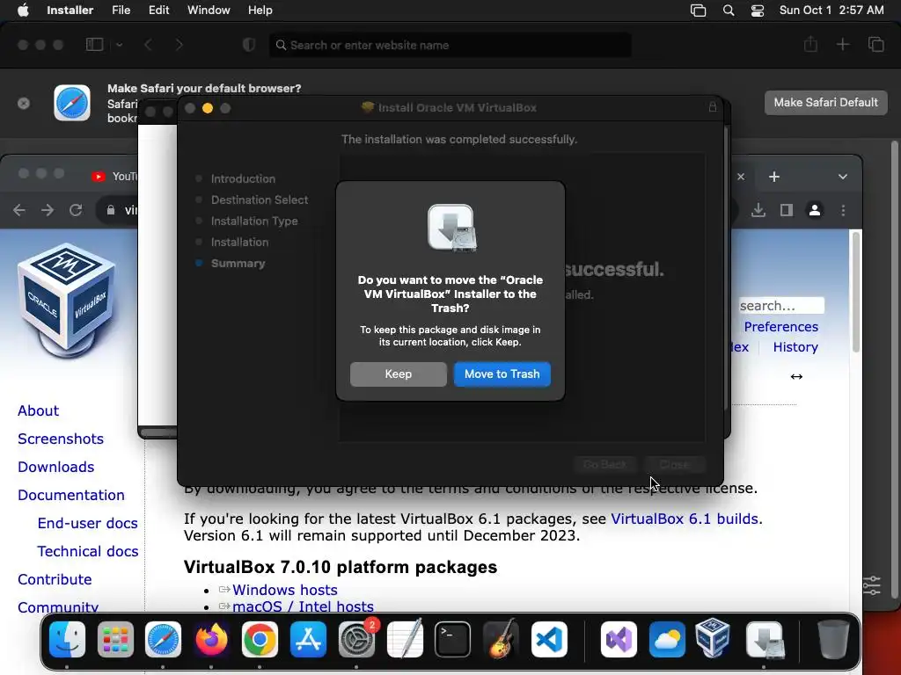Open Visual Studio purple icon in Dock
The width and height of the screenshot is (901, 675).
[x=619, y=640]
